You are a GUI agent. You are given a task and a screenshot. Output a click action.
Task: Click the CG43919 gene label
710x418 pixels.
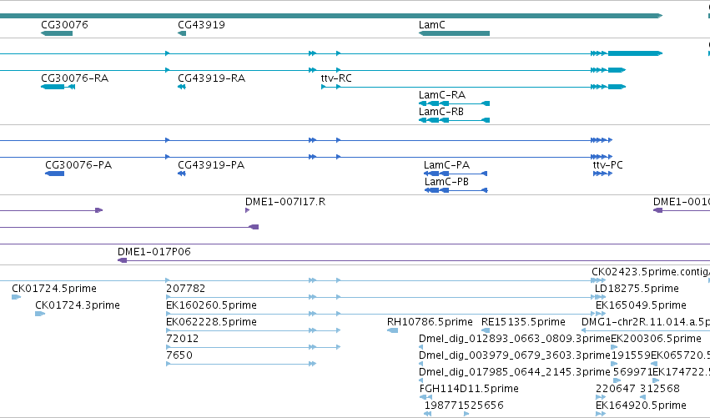coord(201,25)
